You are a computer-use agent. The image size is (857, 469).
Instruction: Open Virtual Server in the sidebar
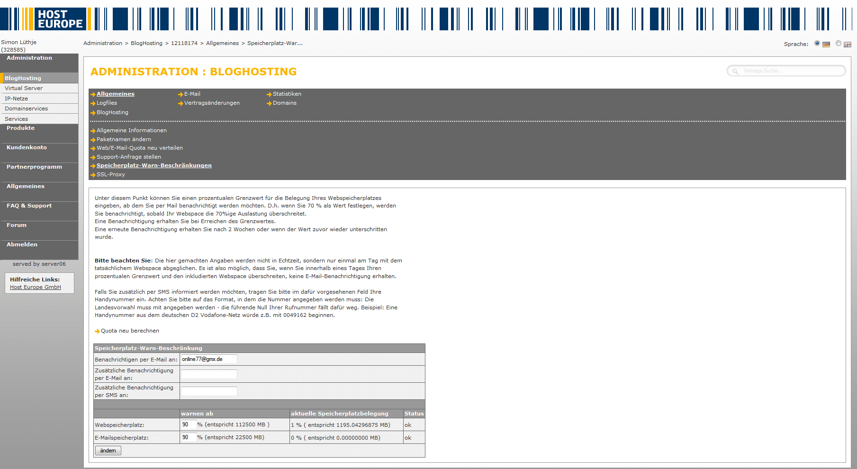(24, 89)
